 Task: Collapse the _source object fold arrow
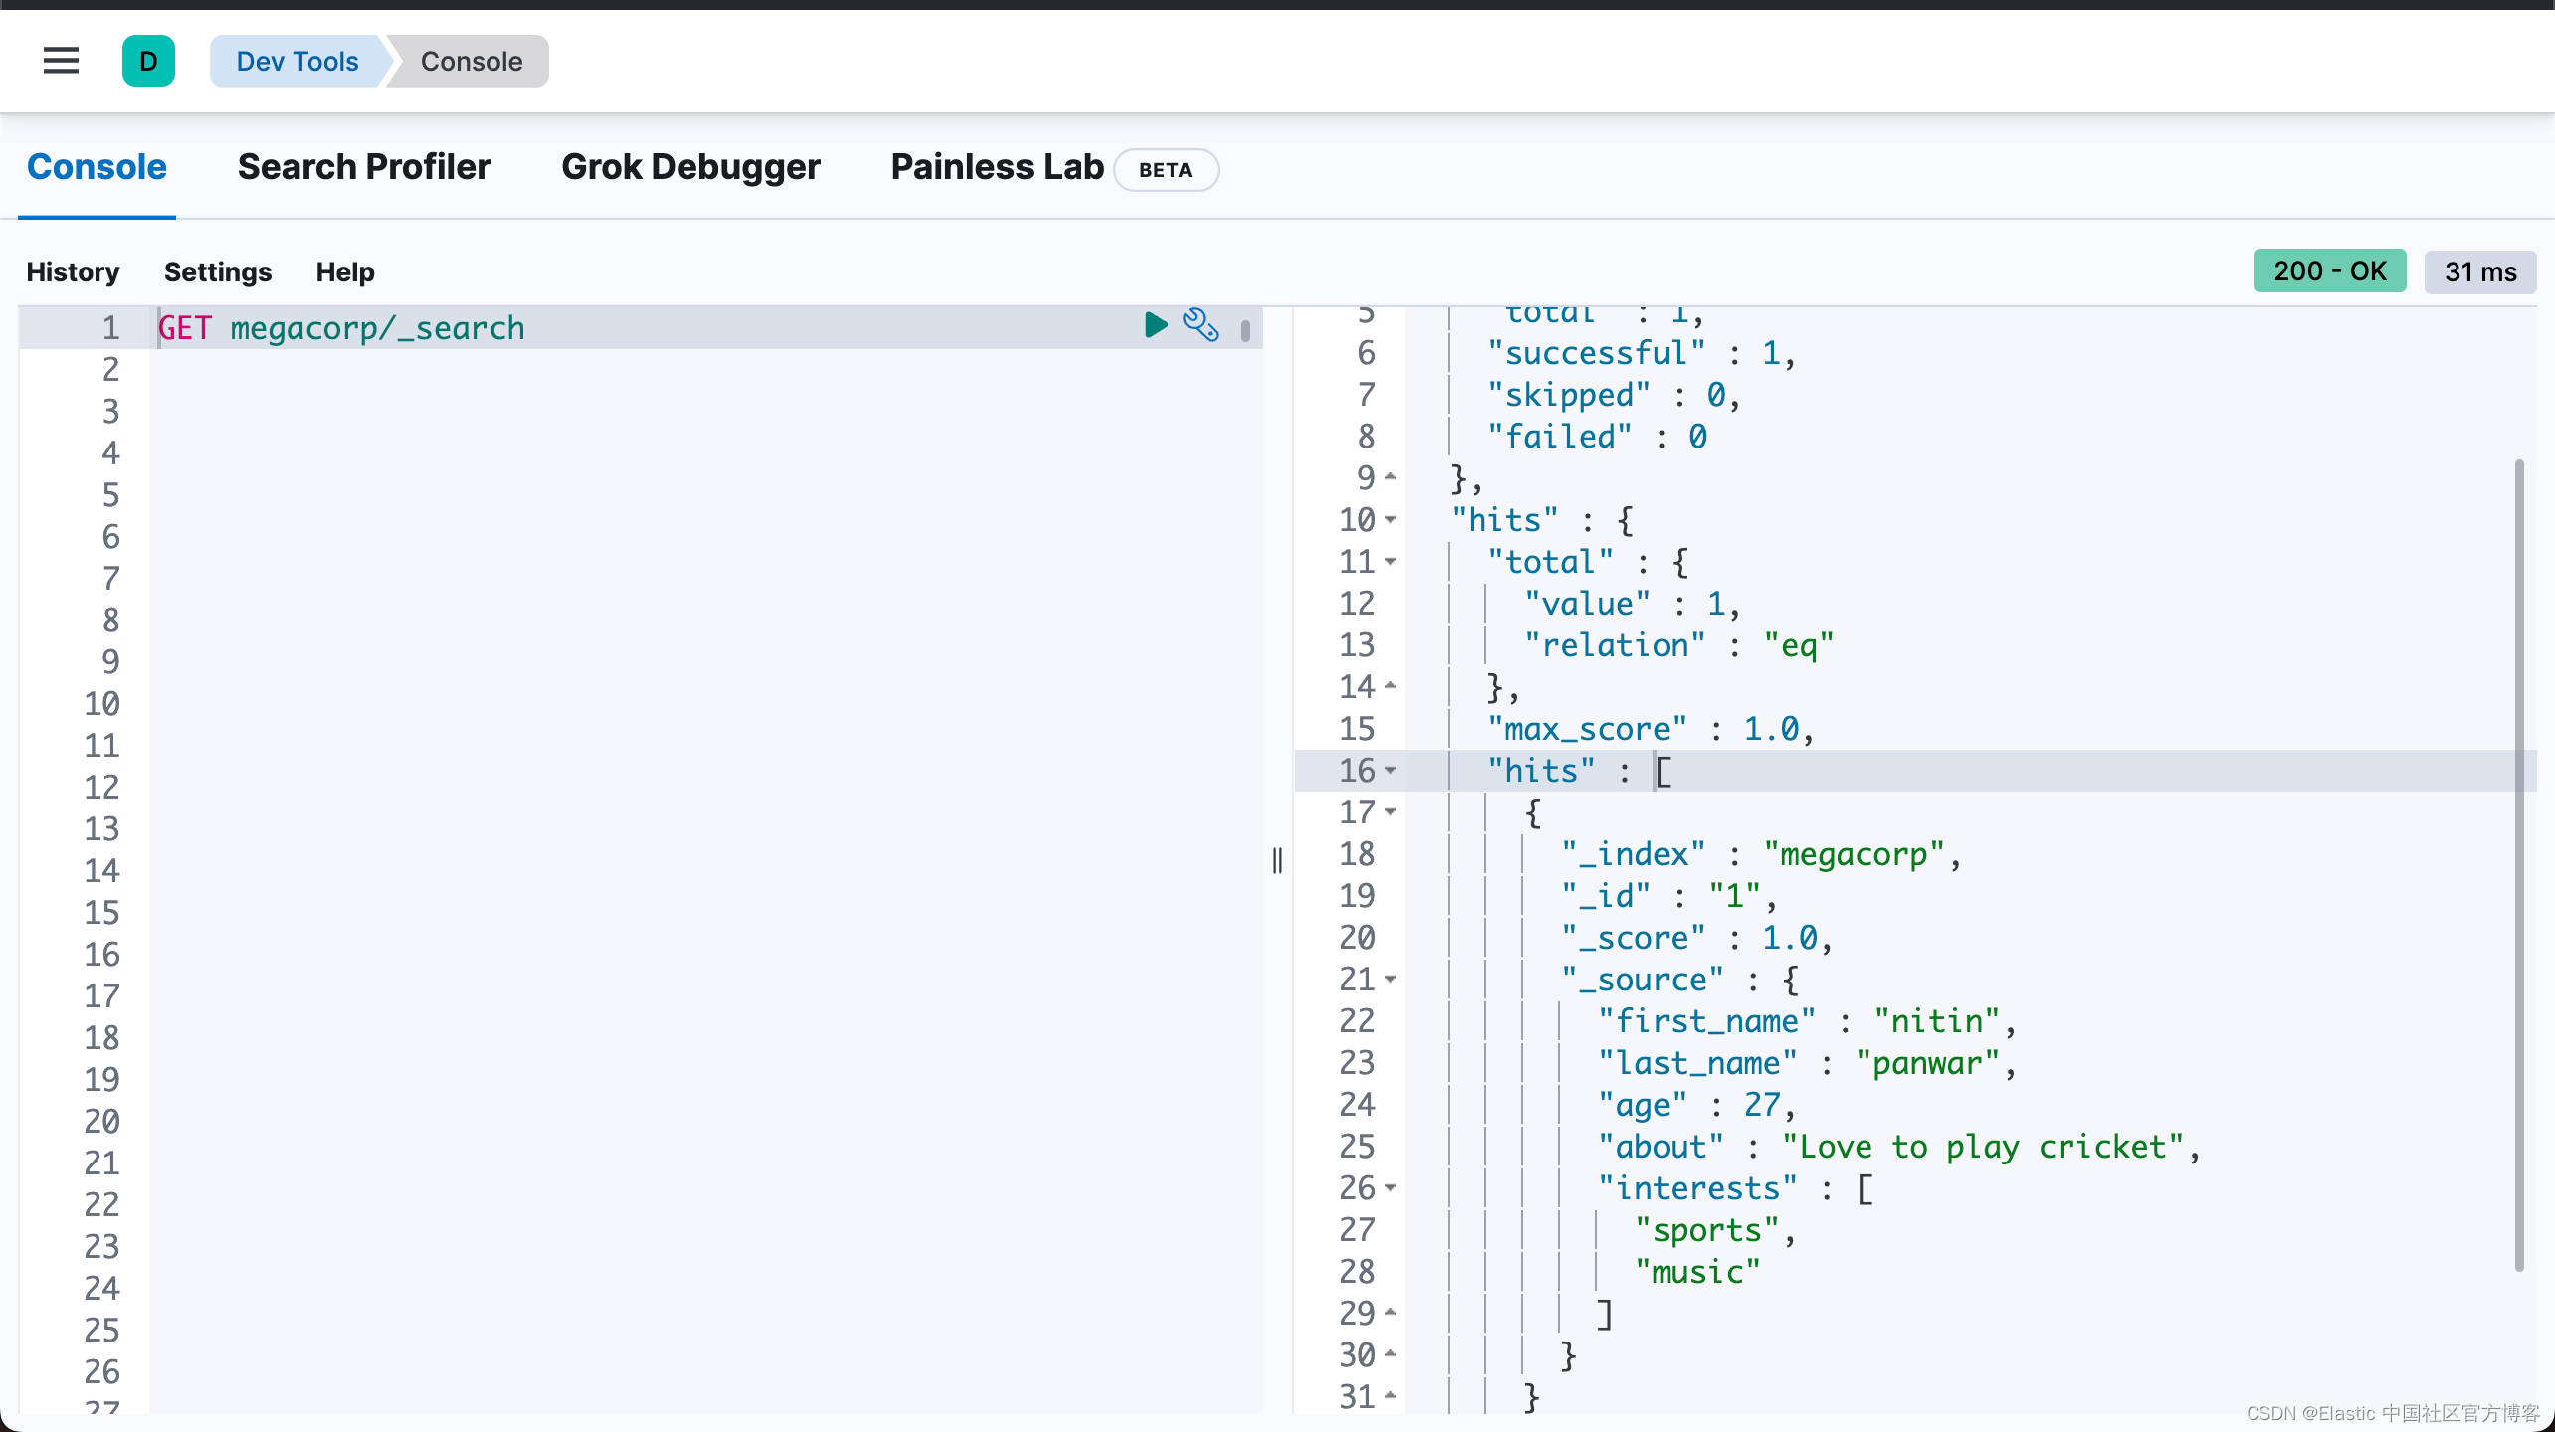pyautogui.click(x=1391, y=979)
